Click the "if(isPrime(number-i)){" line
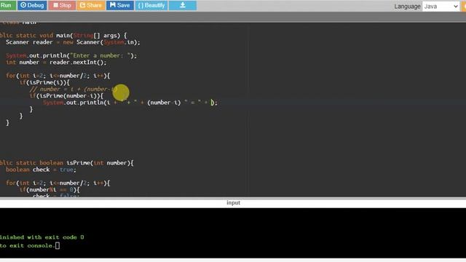The height and width of the screenshot is (262, 466). [x=66, y=95]
